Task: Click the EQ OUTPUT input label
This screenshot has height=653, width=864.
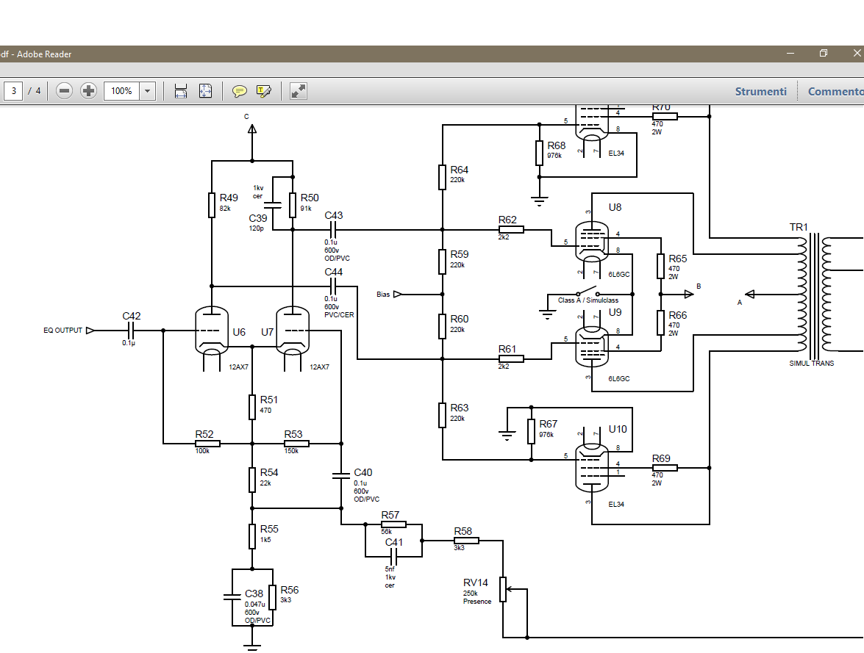Action: pyautogui.click(x=63, y=331)
